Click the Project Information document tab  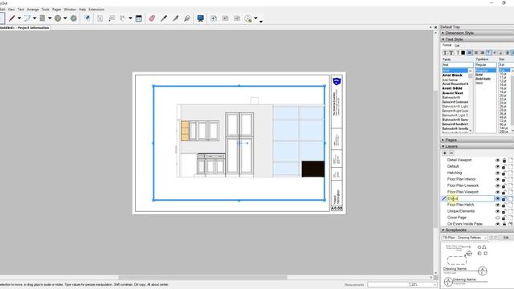[x=25, y=28]
